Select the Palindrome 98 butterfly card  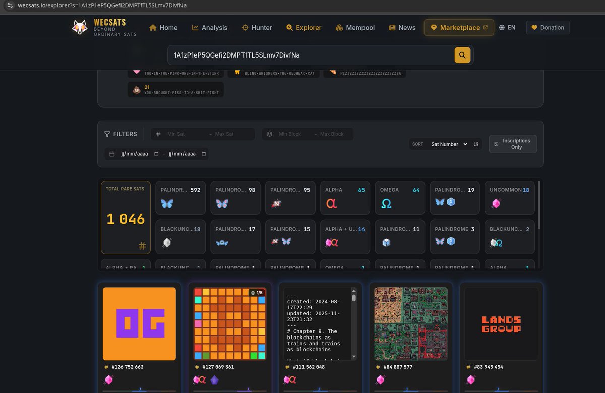point(235,198)
